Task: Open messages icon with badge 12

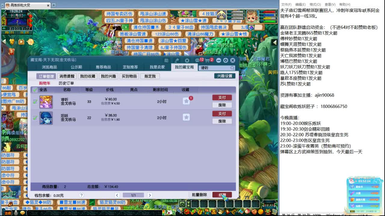Action: pyautogui.click(x=198, y=60)
